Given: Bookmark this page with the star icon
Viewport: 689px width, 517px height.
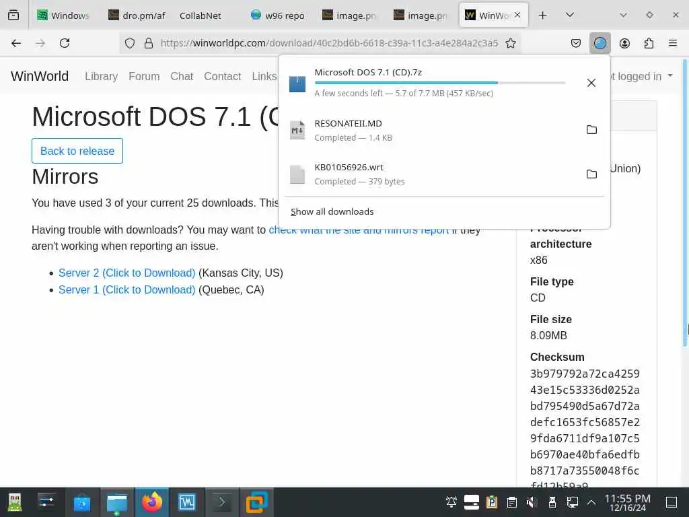Looking at the screenshot, I should (x=511, y=43).
